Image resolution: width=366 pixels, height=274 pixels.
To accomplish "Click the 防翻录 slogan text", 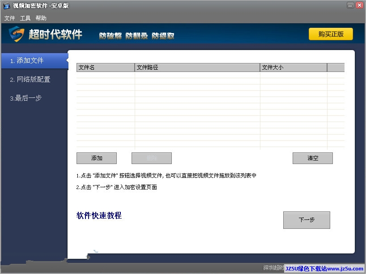I will (136, 36).
